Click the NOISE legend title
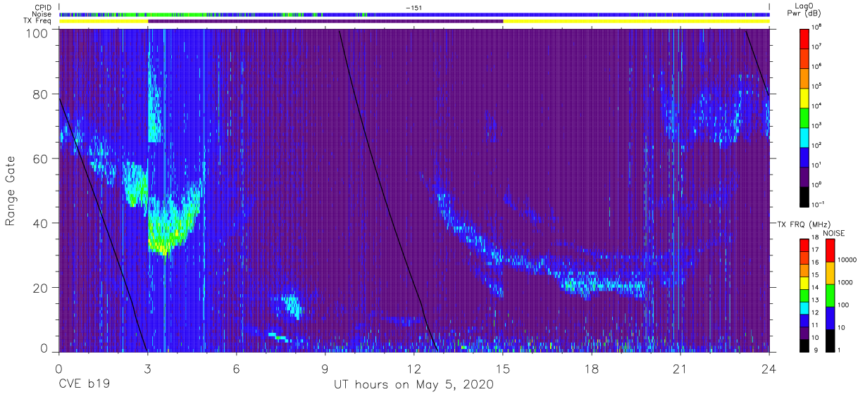This screenshot has width=865, height=399. pos(834,232)
